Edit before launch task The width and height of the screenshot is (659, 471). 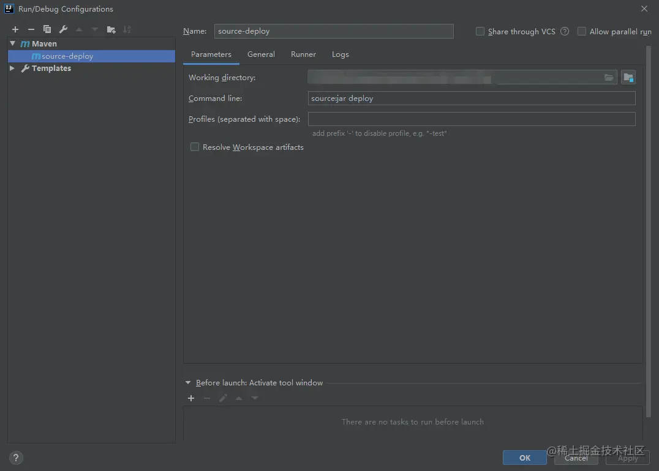click(223, 398)
